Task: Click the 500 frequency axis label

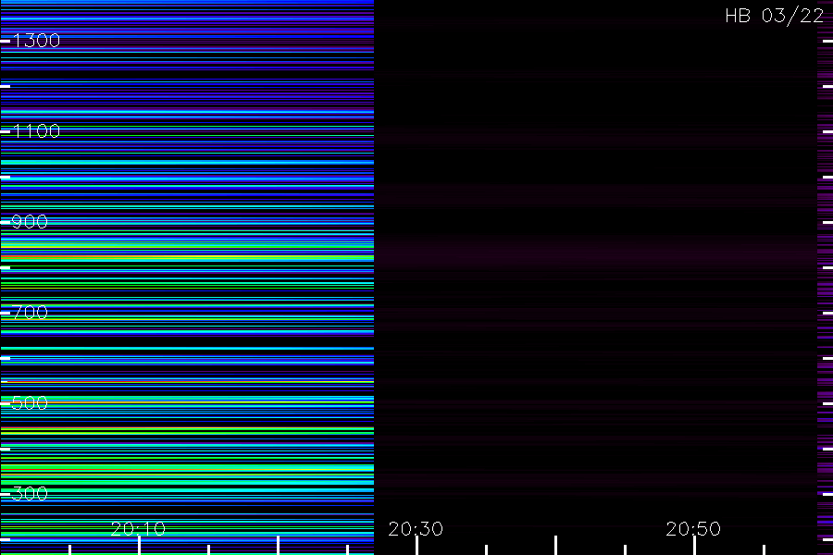Action: pyautogui.click(x=30, y=402)
